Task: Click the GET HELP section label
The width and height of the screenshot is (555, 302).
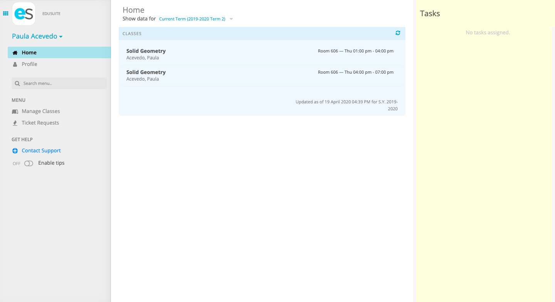Action: (x=22, y=139)
